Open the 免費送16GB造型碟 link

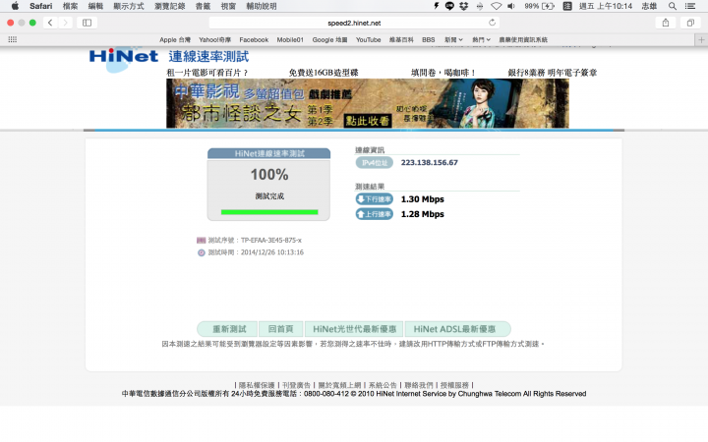coord(324,72)
